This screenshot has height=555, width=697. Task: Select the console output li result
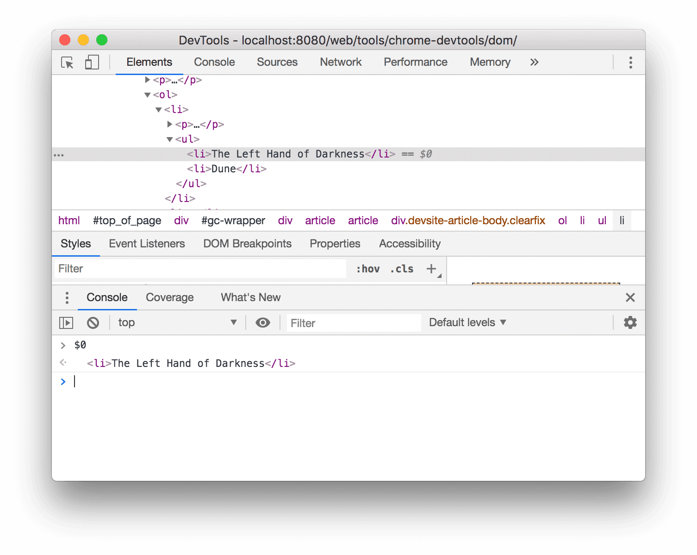coord(191,363)
